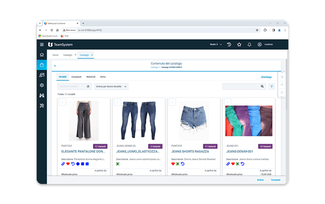Click the red heart on ELEGANTE PANTALONE card
The image size is (325, 204).
[68, 164]
